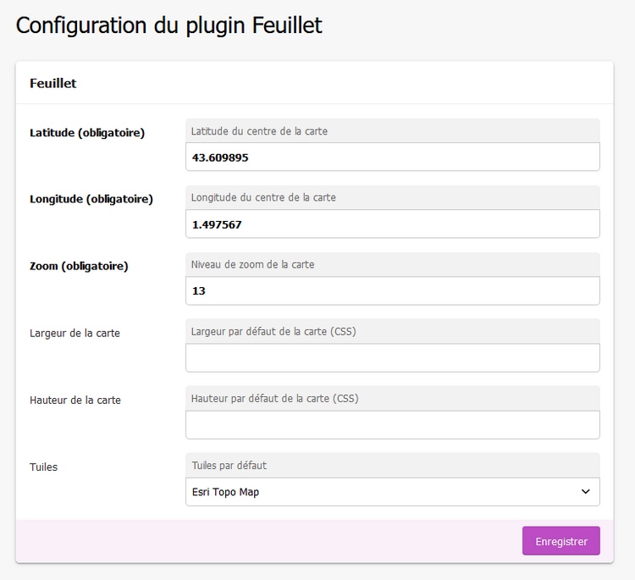Click the "Tuiles" field label
The width and height of the screenshot is (635, 580).
click(x=44, y=467)
